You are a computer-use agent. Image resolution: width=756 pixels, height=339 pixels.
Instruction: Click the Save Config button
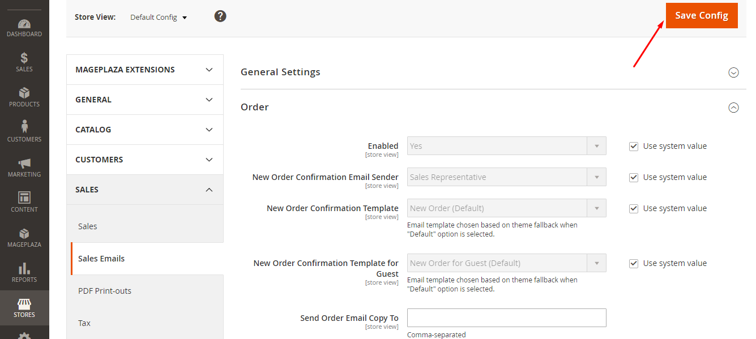(701, 15)
